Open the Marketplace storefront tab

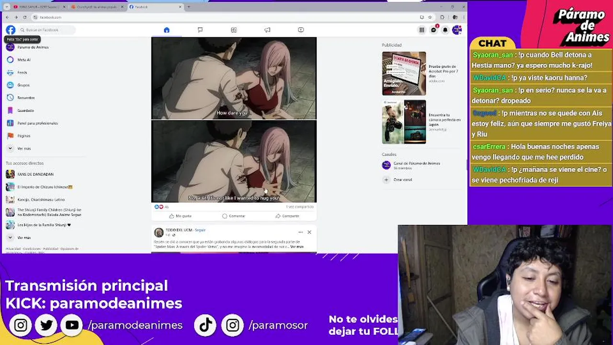tap(234, 30)
